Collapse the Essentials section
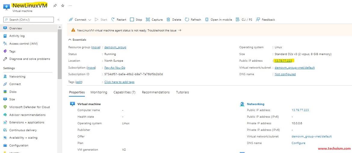 pos(77,40)
